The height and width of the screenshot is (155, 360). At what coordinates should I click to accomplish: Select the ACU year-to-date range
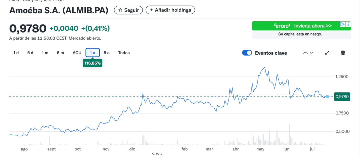(x=77, y=53)
